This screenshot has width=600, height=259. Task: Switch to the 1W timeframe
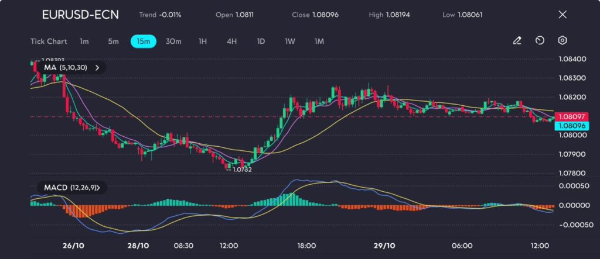coord(289,42)
